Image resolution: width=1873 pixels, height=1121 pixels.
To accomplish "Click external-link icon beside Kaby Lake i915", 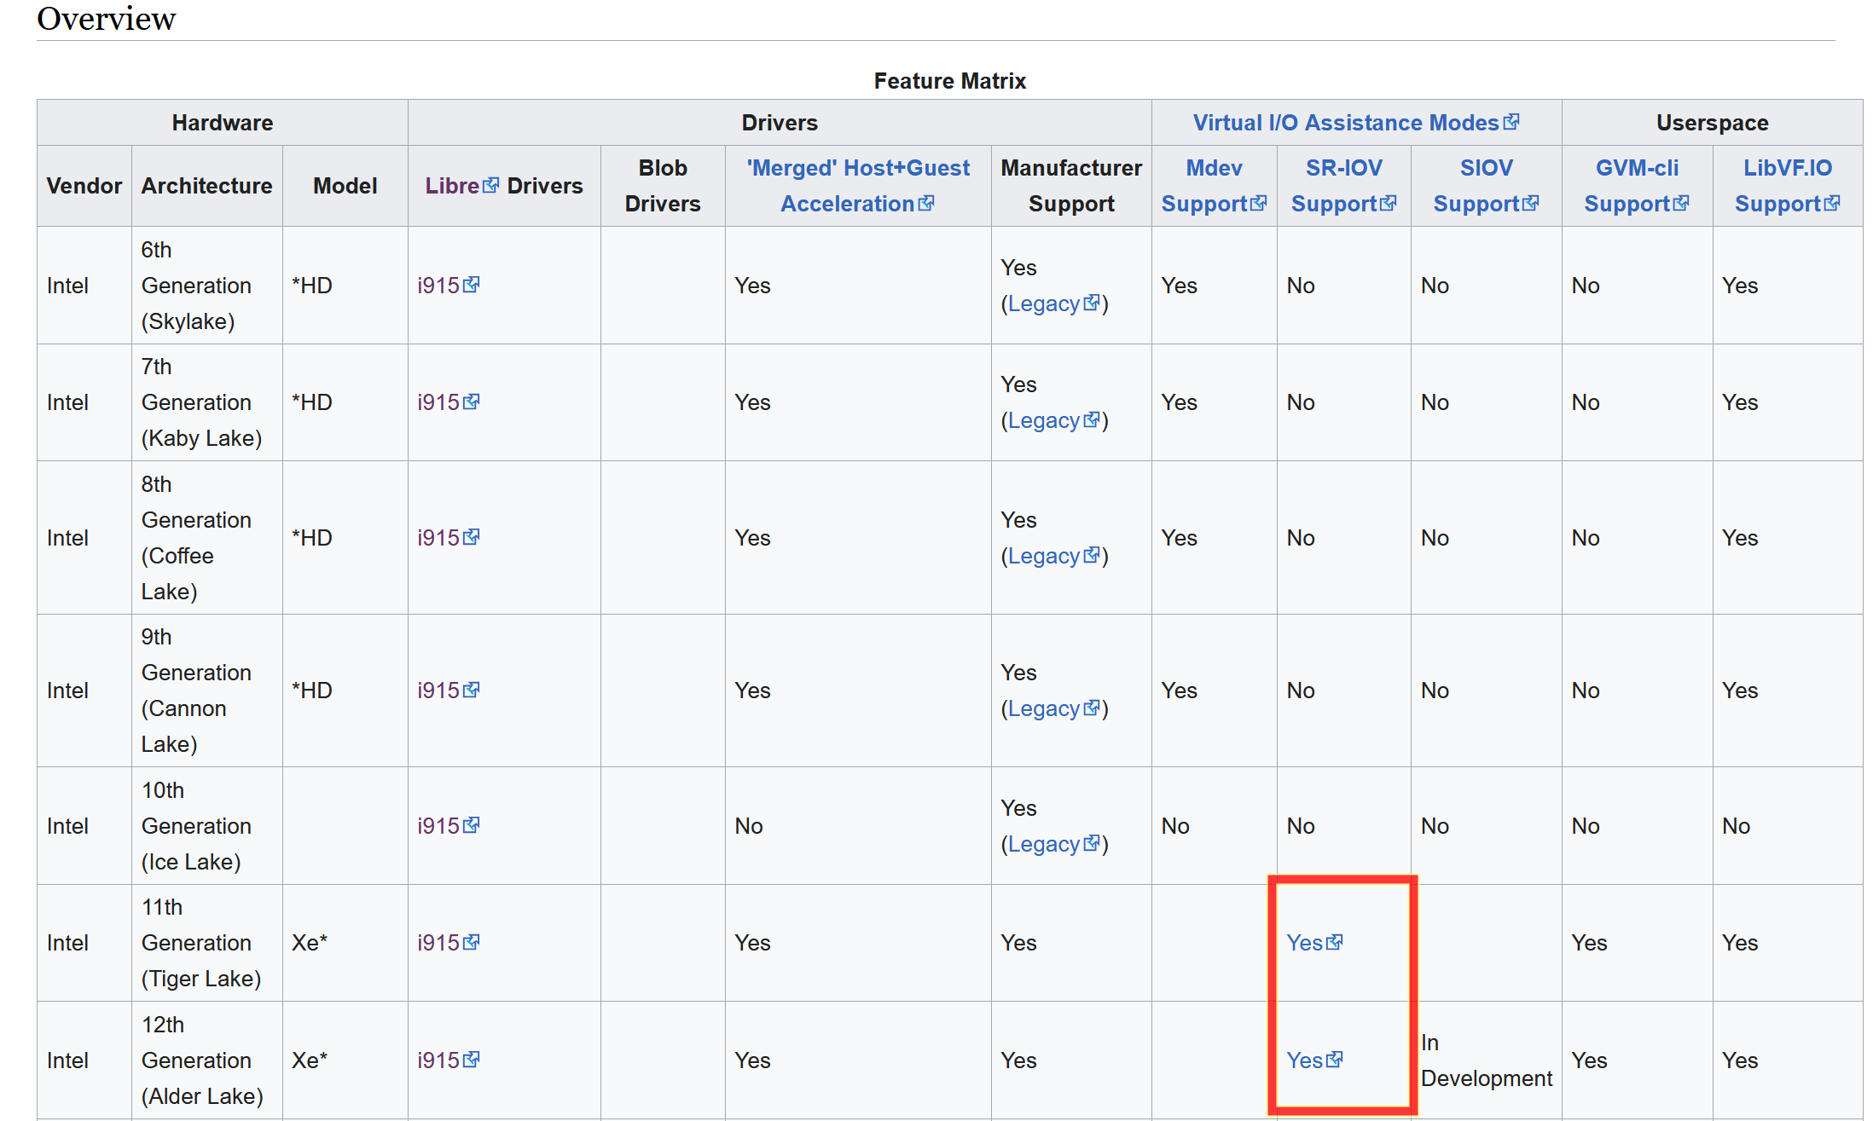I will 472,402.
